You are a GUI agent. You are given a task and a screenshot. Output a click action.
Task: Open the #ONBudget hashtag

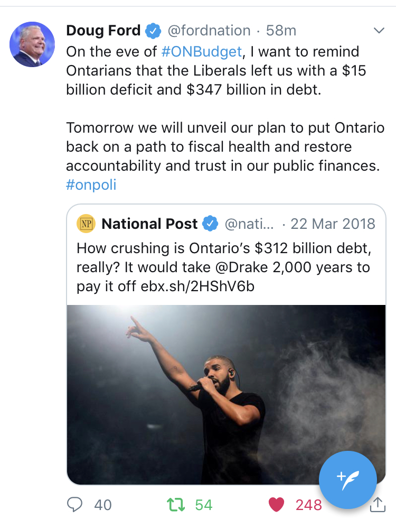[x=201, y=52]
